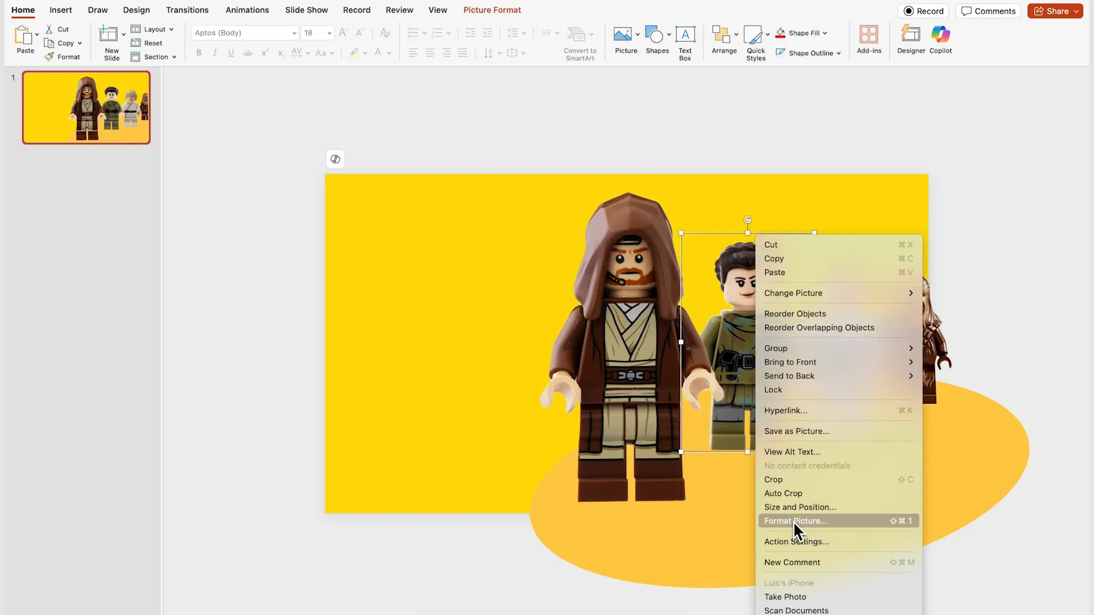
Task: Click the Align text right icon
Action: 446,53
